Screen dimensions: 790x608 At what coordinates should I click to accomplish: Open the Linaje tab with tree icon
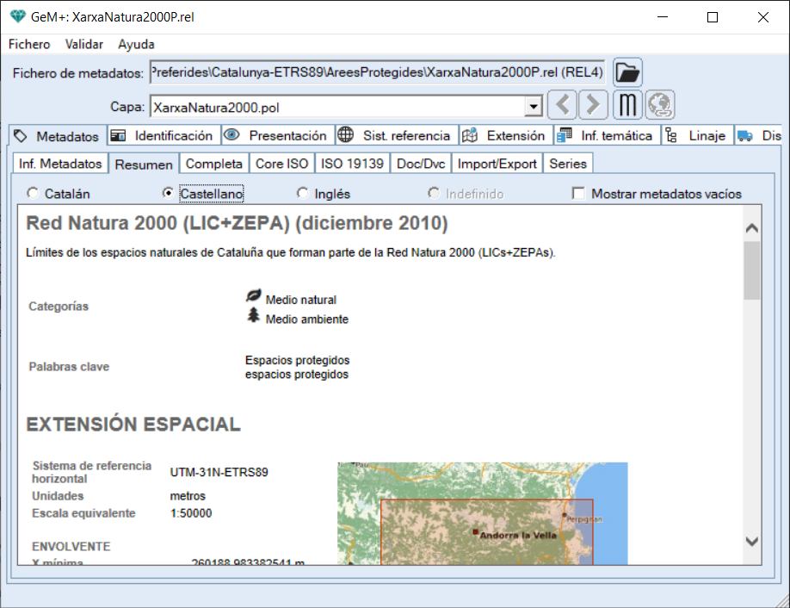click(697, 136)
